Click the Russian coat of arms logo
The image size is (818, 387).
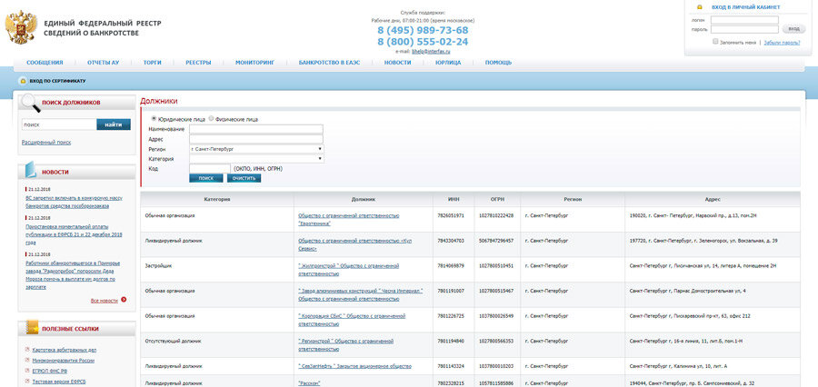21,26
